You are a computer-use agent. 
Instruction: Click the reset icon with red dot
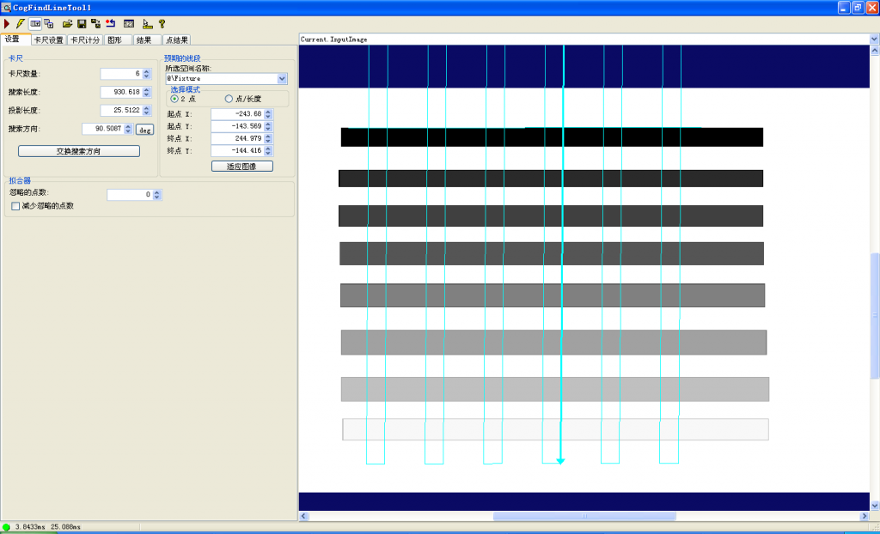click(110, 23)
